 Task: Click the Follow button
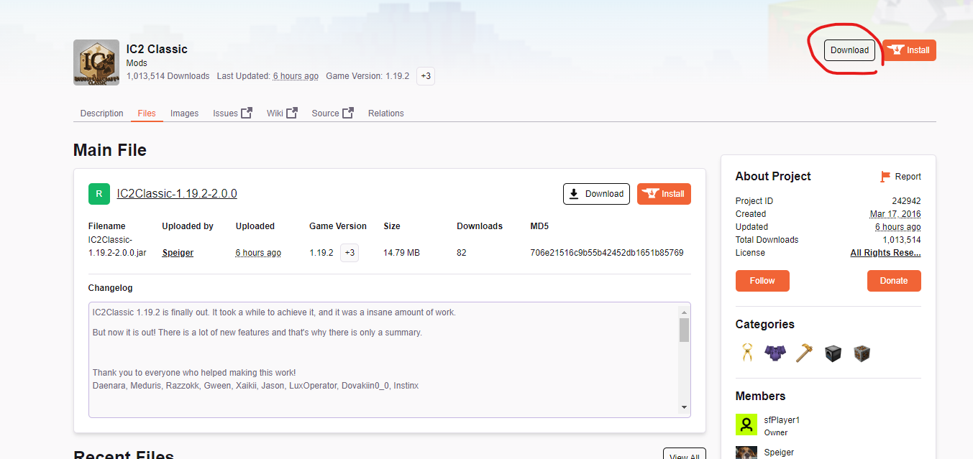762,281
